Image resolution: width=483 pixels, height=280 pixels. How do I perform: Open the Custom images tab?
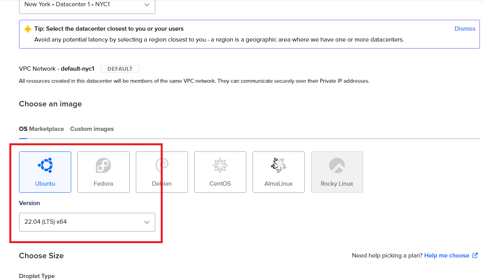click(x=92, y=129)
